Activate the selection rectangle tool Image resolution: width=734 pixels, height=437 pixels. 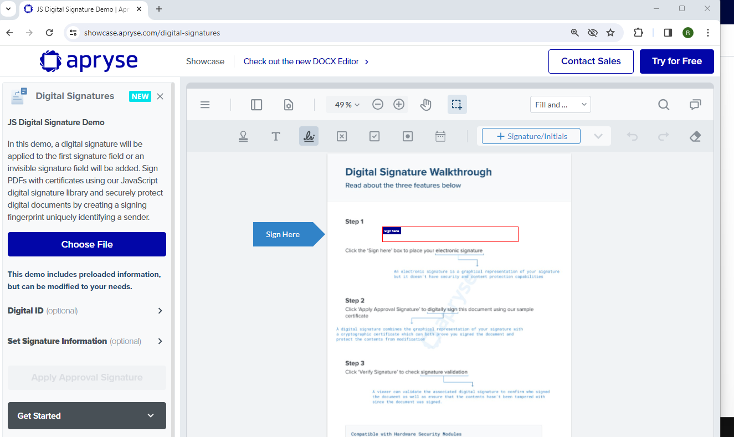(x=457, y=104)
